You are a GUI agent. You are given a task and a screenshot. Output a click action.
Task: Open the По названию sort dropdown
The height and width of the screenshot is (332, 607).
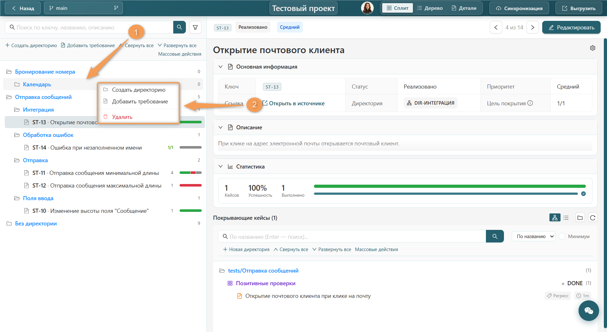point(533,237)
